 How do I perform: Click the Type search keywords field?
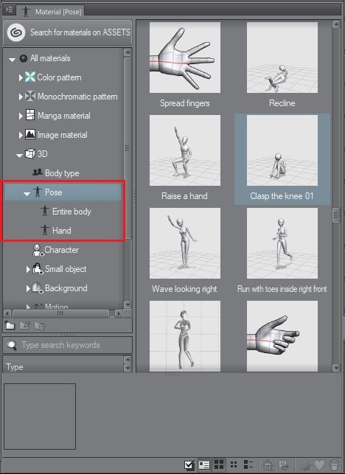click(67, 345)
